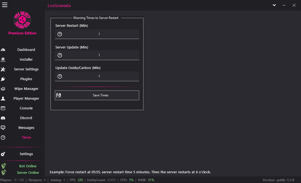Open the Player Manager page

pyautogui.click(x=26, y=99)
